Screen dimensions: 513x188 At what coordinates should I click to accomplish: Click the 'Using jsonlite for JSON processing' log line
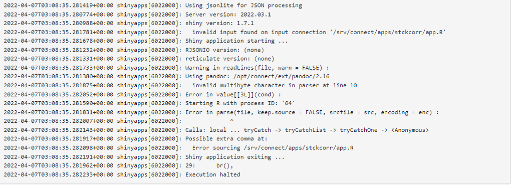click(x=153, y=6)
